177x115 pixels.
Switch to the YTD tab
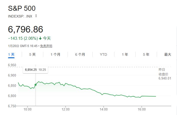click(x=103, y=54)
